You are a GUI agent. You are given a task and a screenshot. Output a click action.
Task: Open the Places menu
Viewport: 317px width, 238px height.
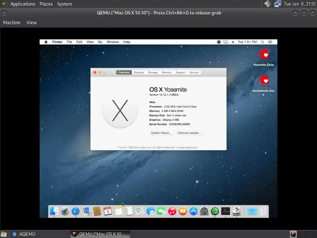46,4
